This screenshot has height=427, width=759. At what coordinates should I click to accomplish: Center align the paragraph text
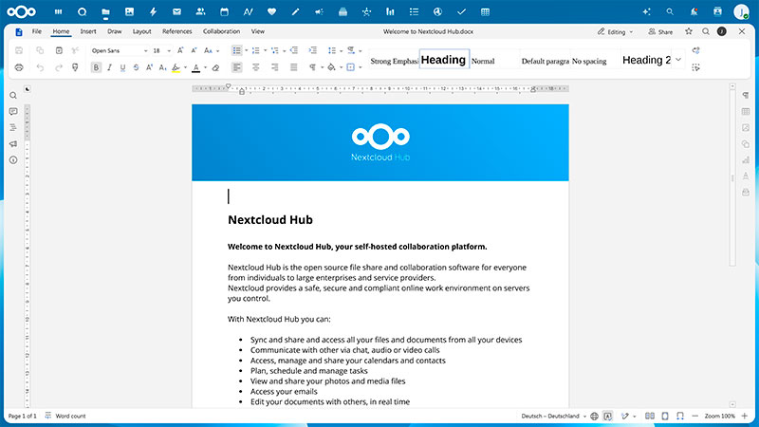[255, 67]
